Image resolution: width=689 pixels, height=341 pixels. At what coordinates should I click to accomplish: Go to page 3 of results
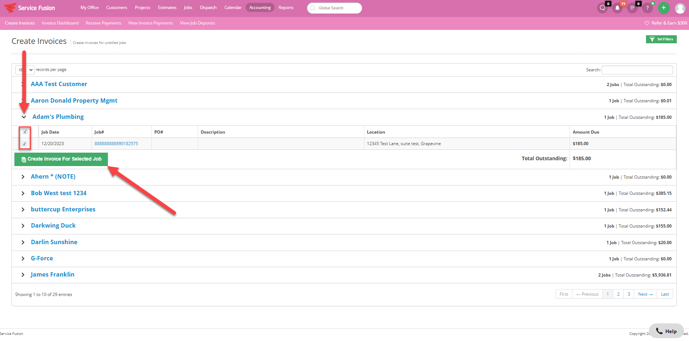[x=629, y=294]
